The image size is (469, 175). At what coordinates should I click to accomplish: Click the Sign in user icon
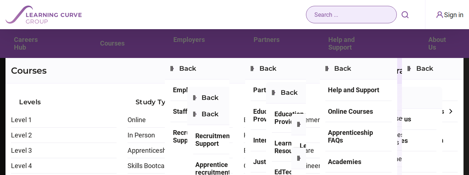tap(440, 15)
